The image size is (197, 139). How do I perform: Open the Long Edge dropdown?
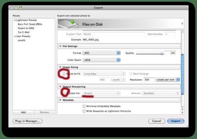point(104,74)
